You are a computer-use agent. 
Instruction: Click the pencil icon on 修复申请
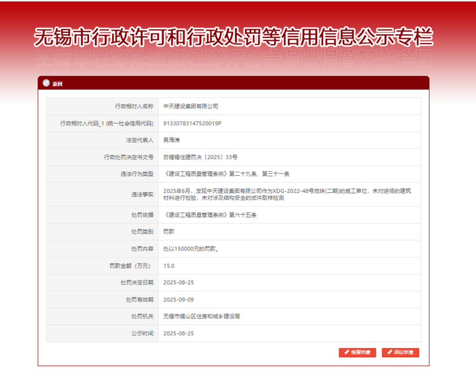point(347,352)
